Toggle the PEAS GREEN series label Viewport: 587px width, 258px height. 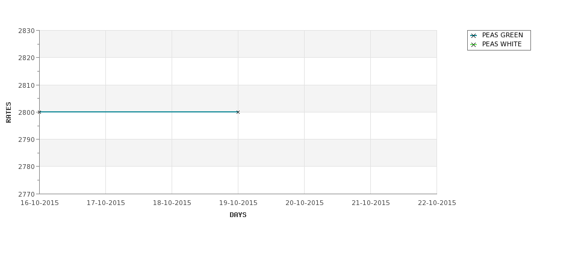502,35
